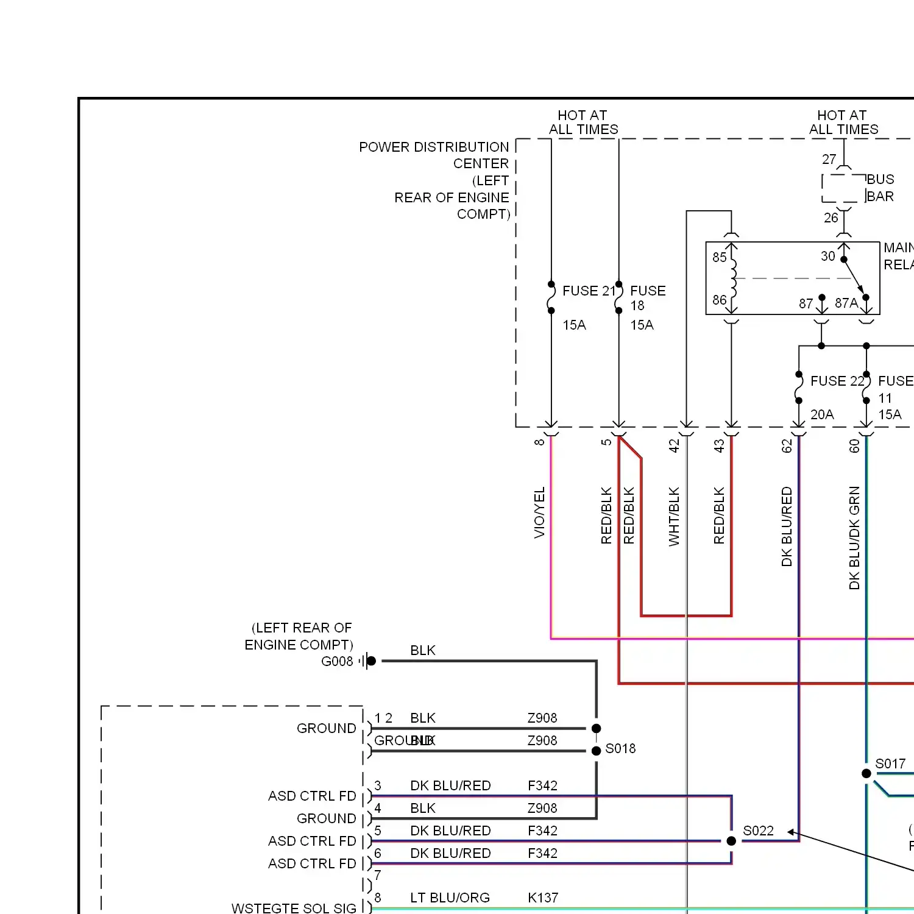Click the DK BLU/DK GRN wire label
The width and height of the screenshot is (914, 914).
pyautogui.click(x=854, y=538)
